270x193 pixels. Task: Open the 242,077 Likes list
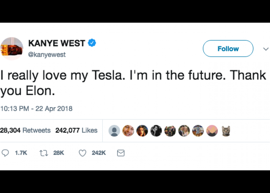(76, 130)
